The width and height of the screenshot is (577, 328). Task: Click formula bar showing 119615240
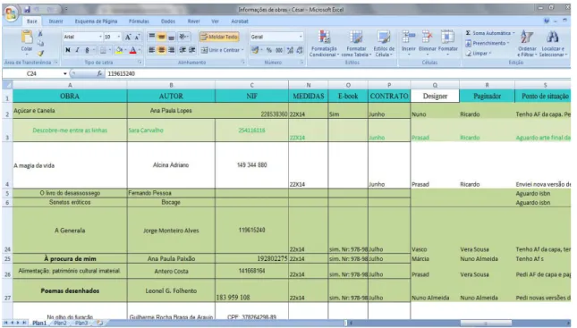(x=338, y=73)
